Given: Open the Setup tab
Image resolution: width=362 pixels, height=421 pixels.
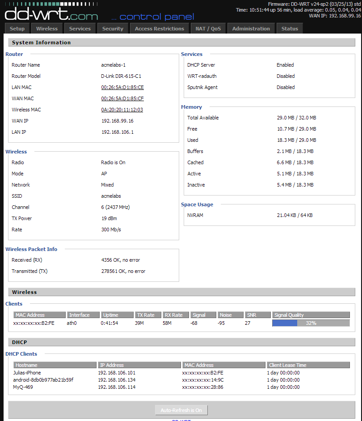Looking at the screenshot, I should 17,29.
